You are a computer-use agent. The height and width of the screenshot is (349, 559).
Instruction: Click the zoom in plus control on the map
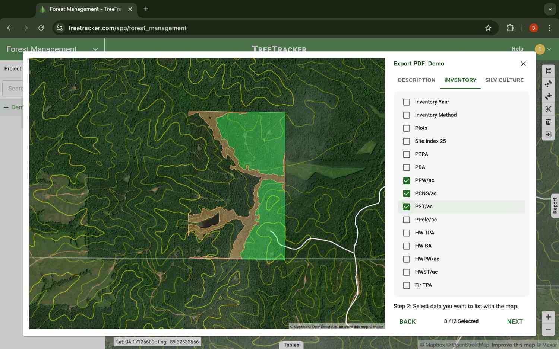coord(548,317)
